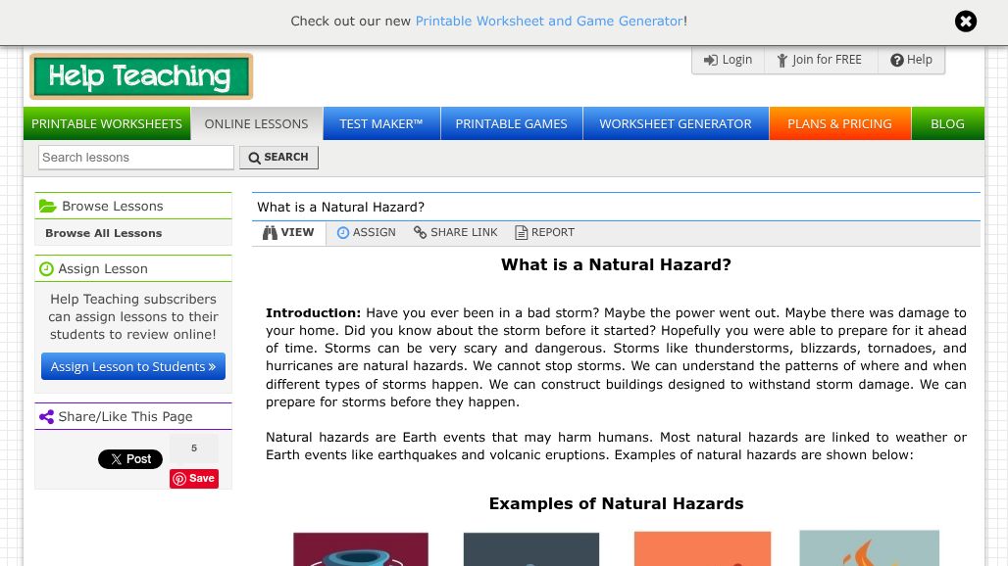Open the VIEW binoculars icon on the lesson toolbar

pyautogui.click(x=270, y=232)
